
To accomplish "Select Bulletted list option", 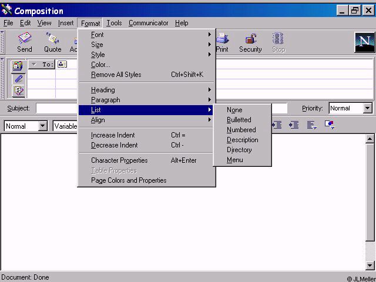I will click(242, 120).
